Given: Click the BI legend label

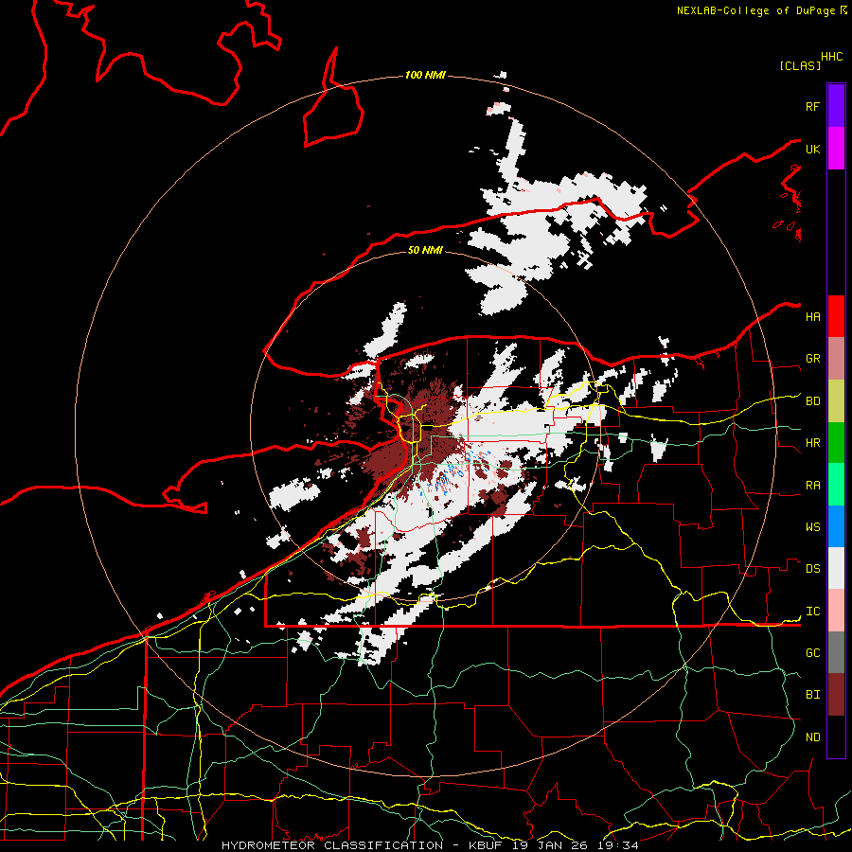Looking at the screenshot, I should point(812,695).
